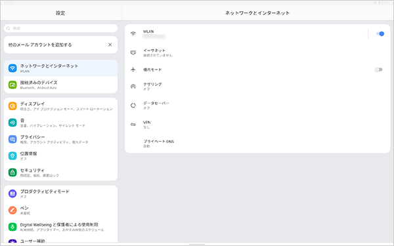394x246 pixels.
Task: Click the purple プロダクティビティモード icon
Action: point(12,194)
